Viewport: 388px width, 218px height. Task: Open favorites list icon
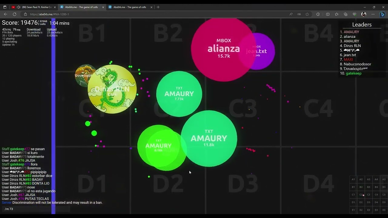pyautogui.click(x=337, y=14)
